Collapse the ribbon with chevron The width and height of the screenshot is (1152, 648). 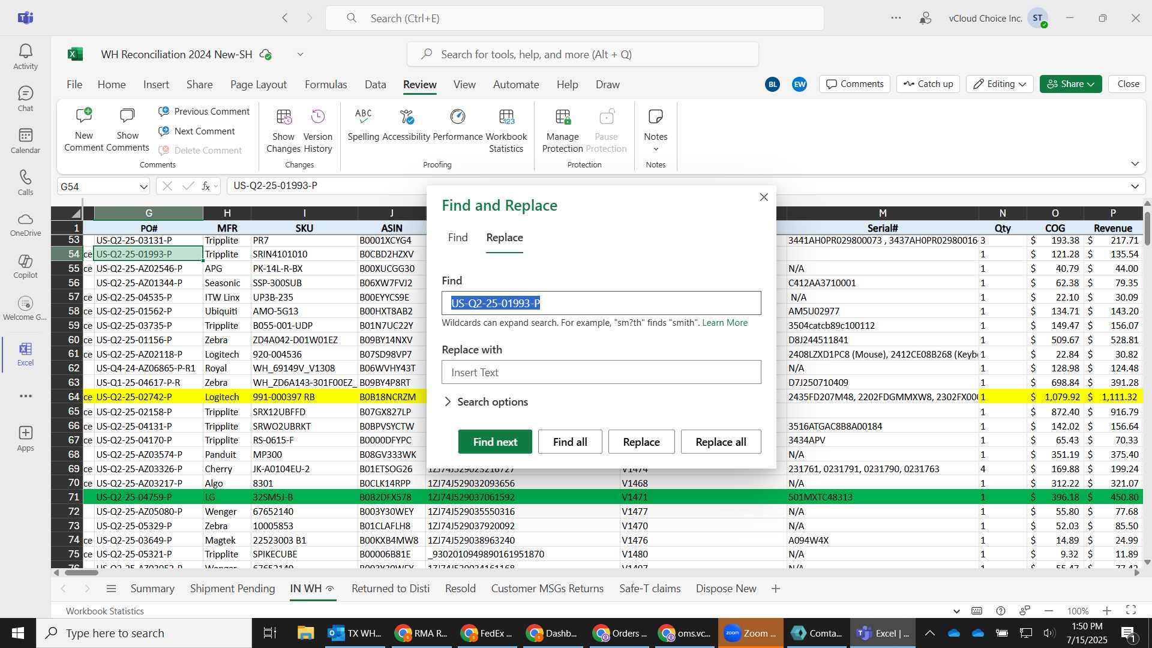pos(1135,164)
